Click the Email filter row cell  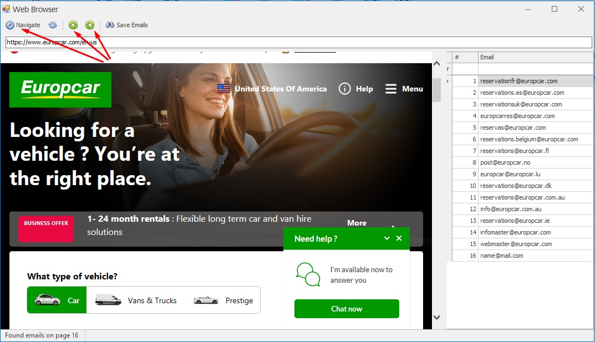click(536, 69)
